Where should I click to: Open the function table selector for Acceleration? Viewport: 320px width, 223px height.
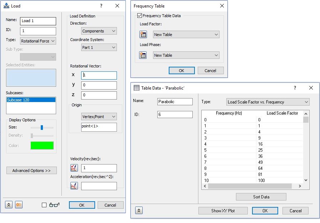click(x=74, y=186)
